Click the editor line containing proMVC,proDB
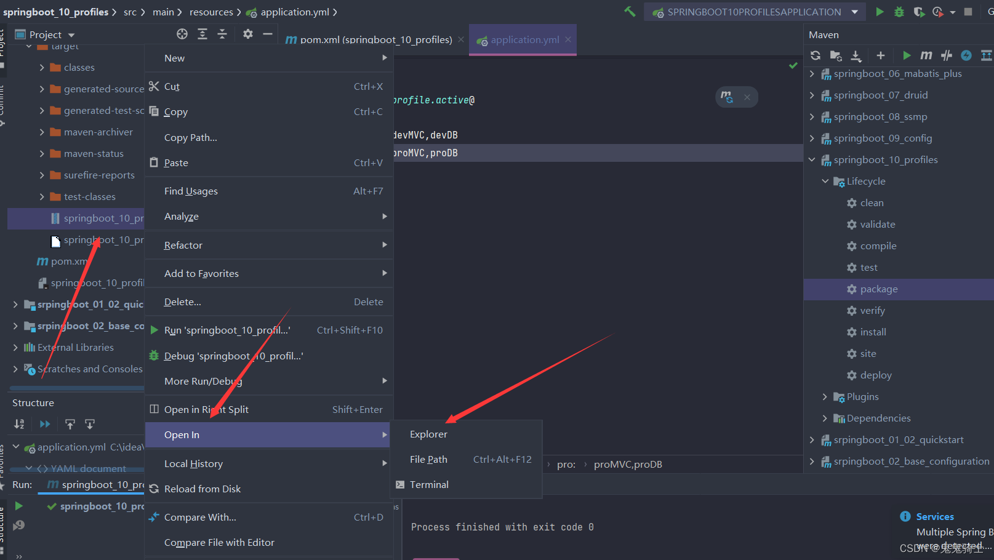994x560 pixels. [x=598, y=153]
